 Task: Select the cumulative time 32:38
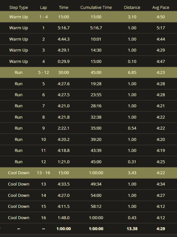[x=96, y=117]
